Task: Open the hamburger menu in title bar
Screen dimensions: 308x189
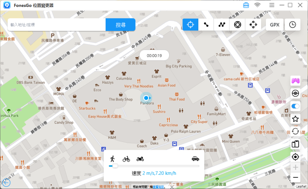Action: 272,5
